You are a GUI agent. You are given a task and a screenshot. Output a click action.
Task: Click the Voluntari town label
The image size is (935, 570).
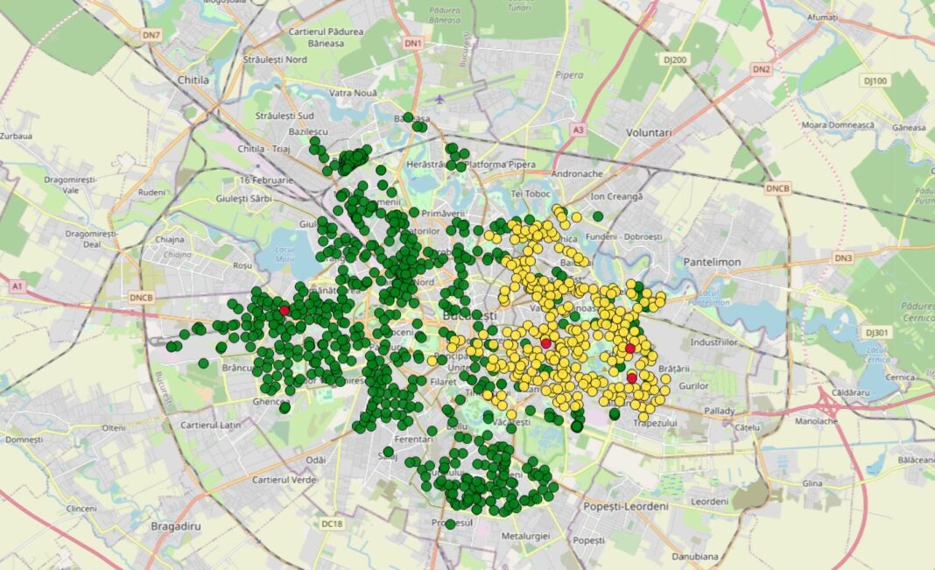tap(648, 132)
